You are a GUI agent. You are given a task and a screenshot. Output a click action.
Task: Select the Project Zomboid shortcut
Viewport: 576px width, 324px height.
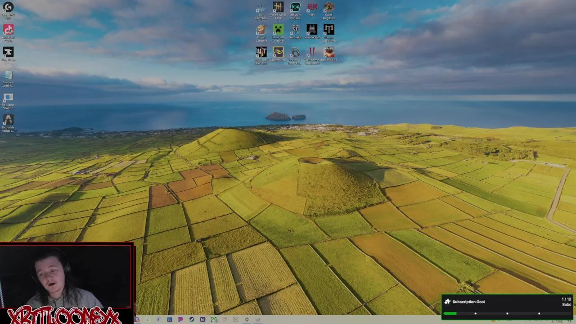[261, 33]
